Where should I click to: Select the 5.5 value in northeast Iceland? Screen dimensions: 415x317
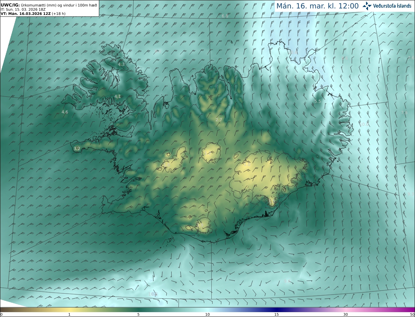pyautogui.click(x=318, y=101)
